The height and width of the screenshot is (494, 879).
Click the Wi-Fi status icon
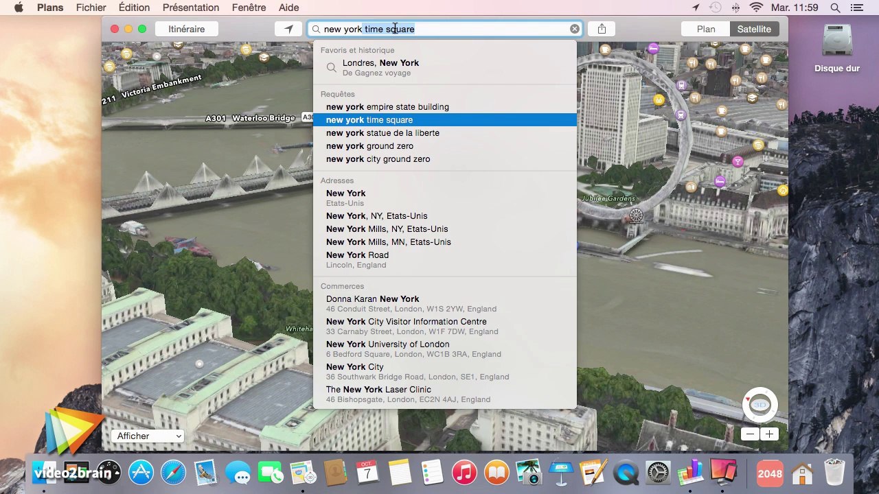pyautogui.click(x=756, y=8)
